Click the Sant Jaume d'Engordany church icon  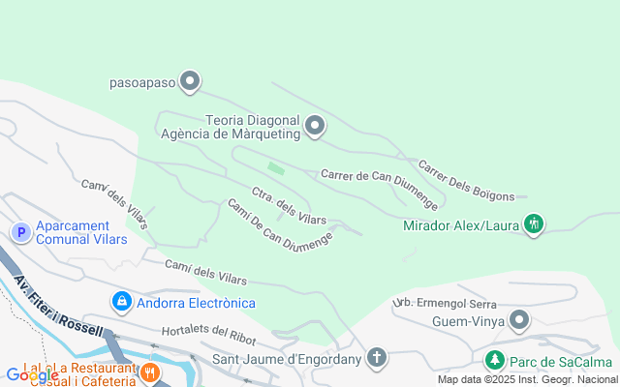pyautogui.click(x=377, y=358)
